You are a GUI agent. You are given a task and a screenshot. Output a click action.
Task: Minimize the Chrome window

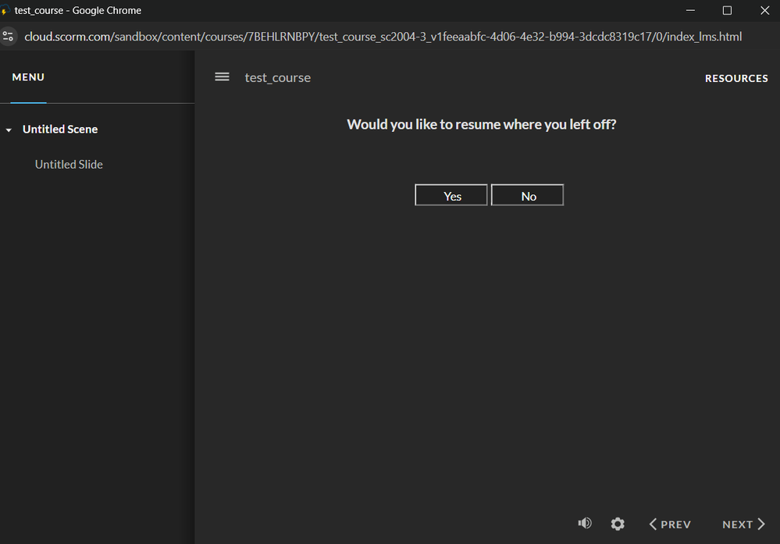click(x=690, y=10)
